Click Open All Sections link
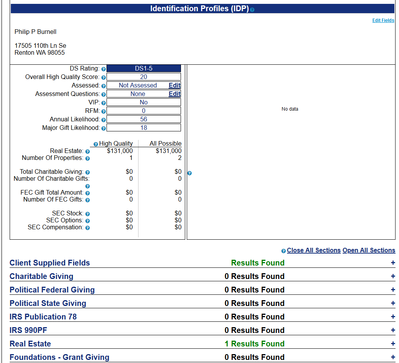This screenshot has width=399, height=363. (x=369, y=250)
